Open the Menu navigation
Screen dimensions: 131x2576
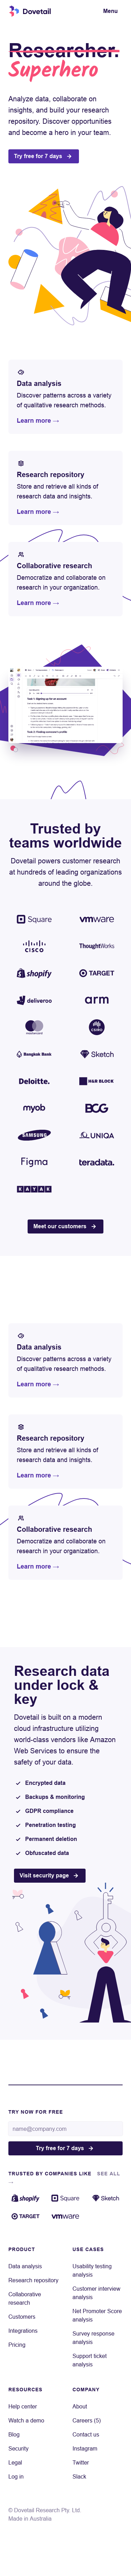(x=110, y=11)
